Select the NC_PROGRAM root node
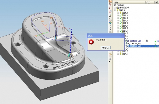 (x=119, y=5)
